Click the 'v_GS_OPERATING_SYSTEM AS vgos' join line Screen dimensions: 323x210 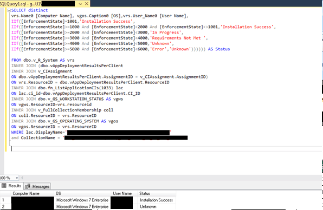point(64,121)
